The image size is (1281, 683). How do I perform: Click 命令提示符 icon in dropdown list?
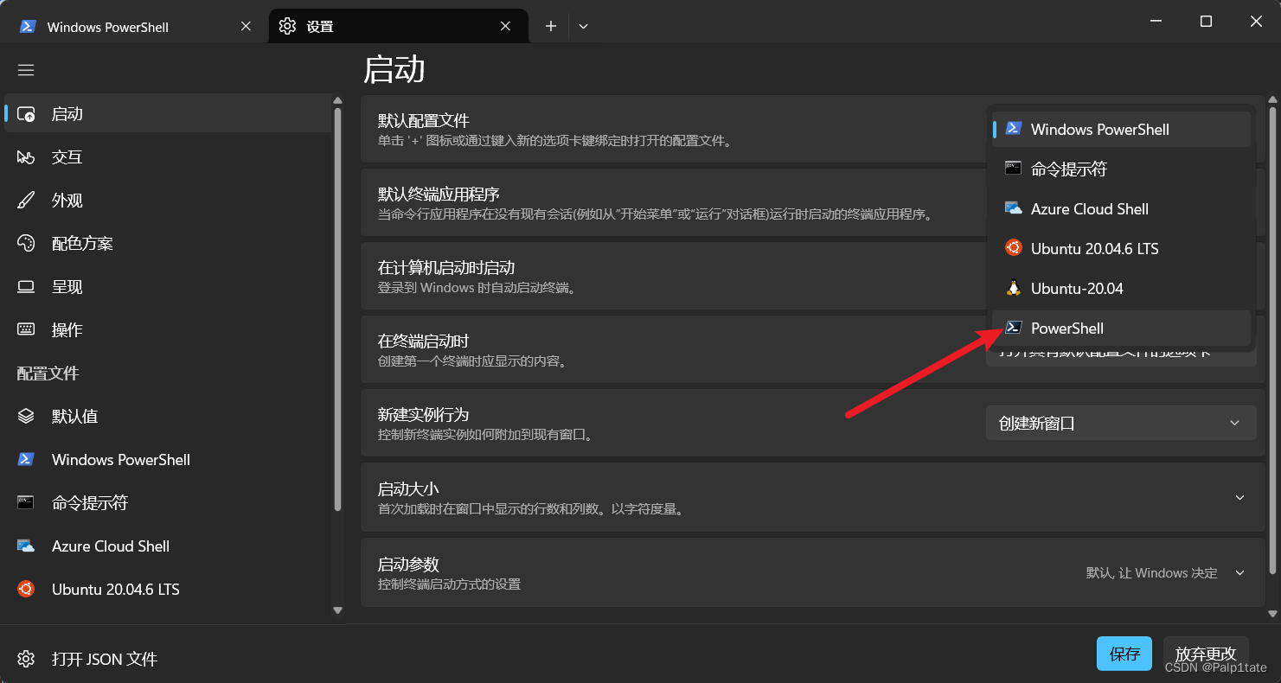(1013, 168)
